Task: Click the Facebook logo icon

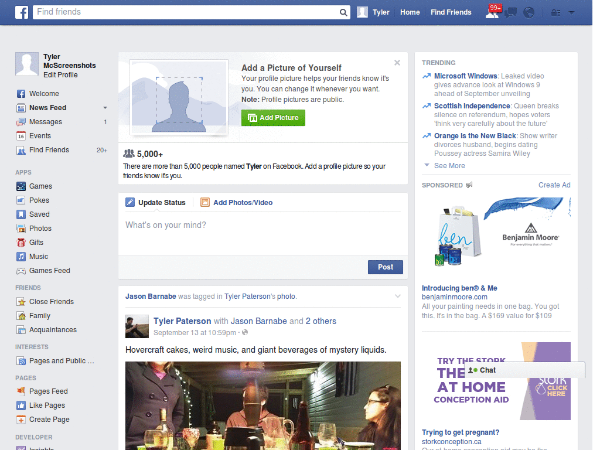Action: (x=22, y=12)
